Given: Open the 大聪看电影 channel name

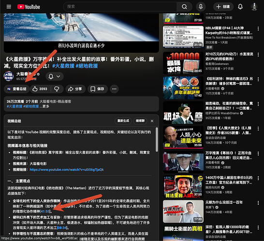Looking at the screenshot, I should pos(26,74).
